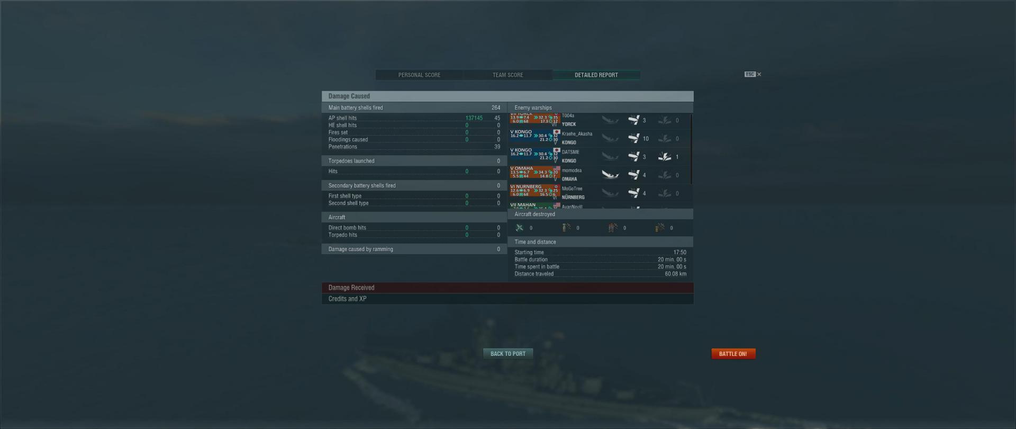Click the citadel hit icon in DATSME's row
The height and width of the screenshot is (429, 1016).
(665, 157)
